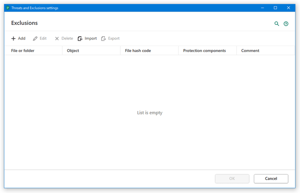Close the Threats and Exclusions settings window
Screen dimensions: 300x193
pyautogui.click(x=289, y=8)
